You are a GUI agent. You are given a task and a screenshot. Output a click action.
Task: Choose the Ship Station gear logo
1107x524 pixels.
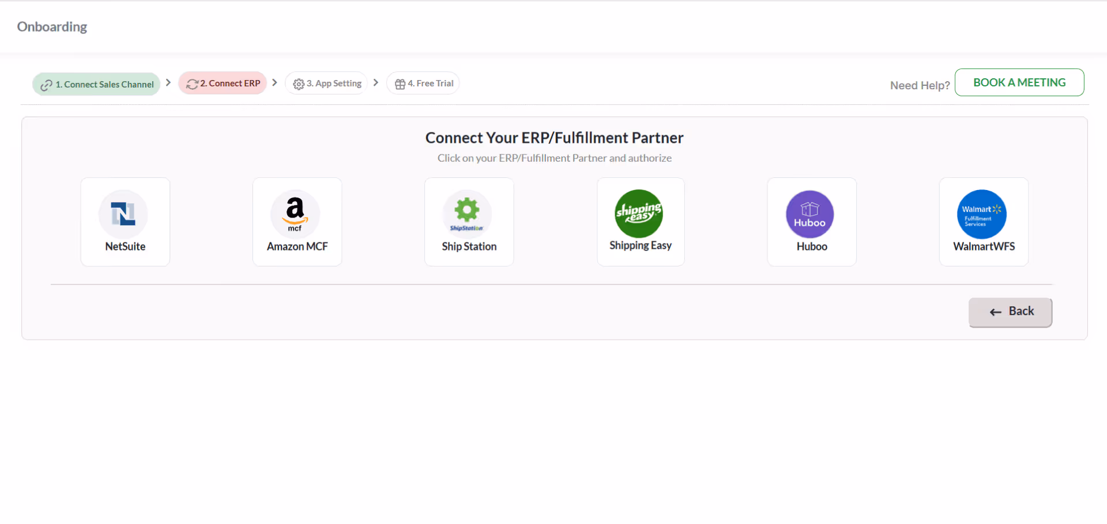click(468, 214)
